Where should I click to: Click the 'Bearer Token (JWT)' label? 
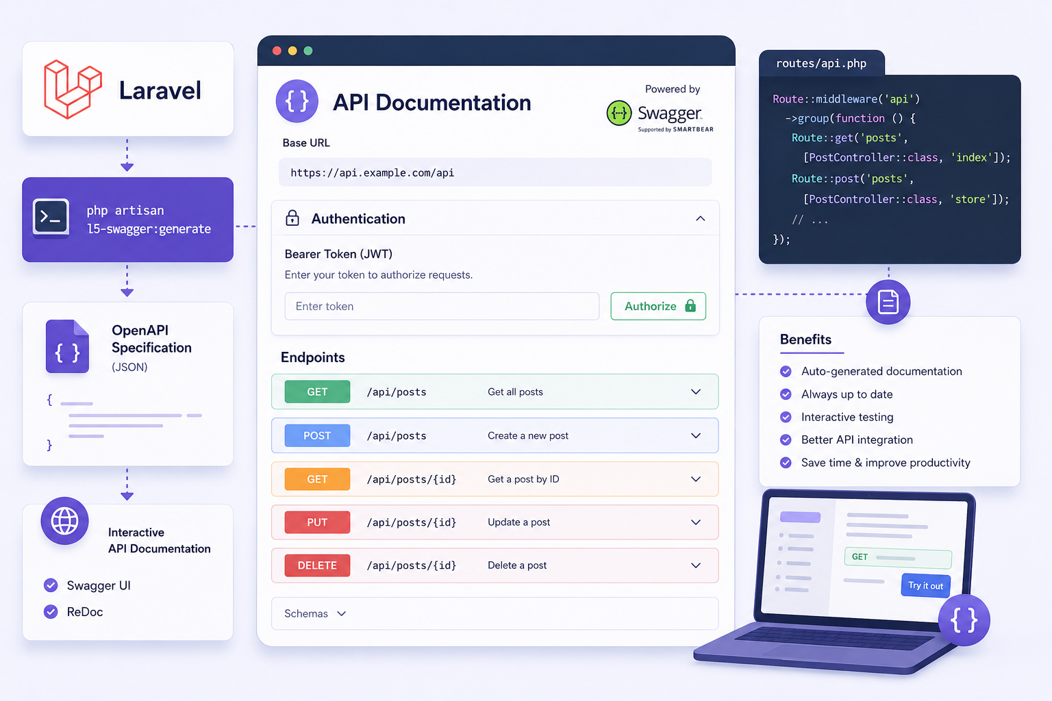338,254
